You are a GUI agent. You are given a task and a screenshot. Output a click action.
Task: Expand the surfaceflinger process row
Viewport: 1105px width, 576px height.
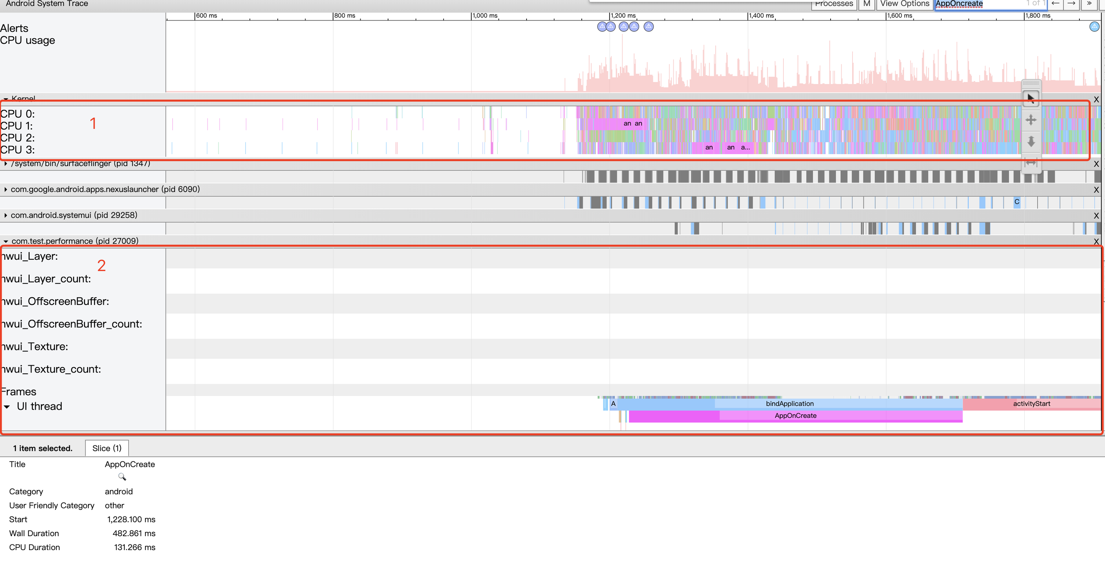(x=5, y=163)
